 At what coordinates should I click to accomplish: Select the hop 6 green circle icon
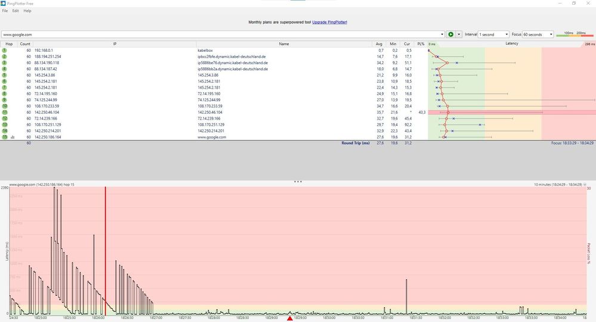(5, 81)
